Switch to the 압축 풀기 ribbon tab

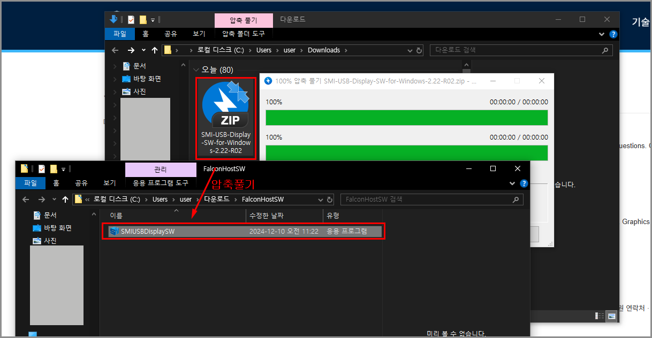(x=244, y=20)
